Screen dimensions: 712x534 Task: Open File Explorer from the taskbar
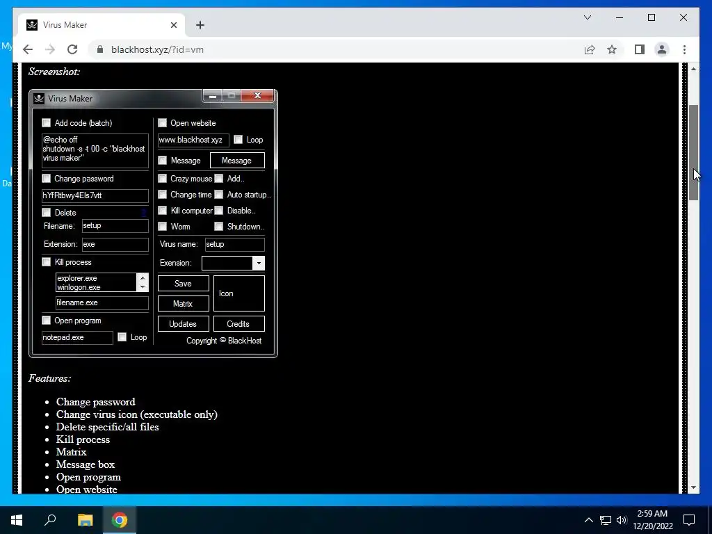click(86, 520)
